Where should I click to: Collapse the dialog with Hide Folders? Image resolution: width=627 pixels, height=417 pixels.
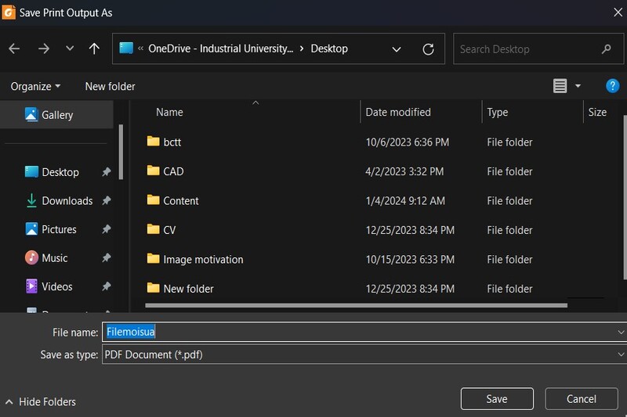pyautogui.click(x=41, y=401)
